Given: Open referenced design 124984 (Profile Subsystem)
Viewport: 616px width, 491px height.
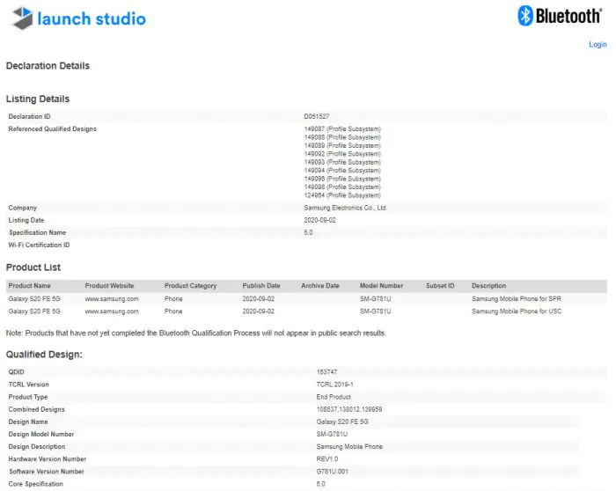Looking at the screenshot, I should 342,195.
